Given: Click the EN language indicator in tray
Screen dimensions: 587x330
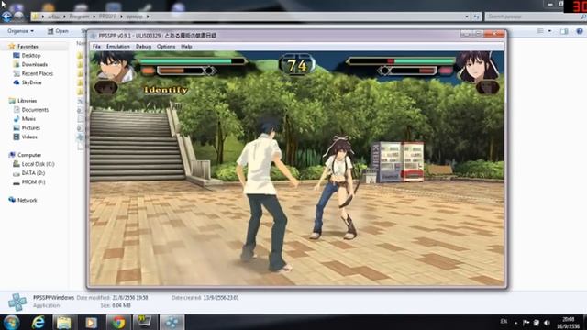Looking at the screenshot, I should pos(504,322).
